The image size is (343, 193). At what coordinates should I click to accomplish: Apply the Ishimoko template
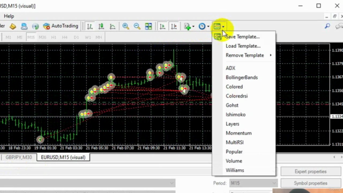[x=244, y=115]
